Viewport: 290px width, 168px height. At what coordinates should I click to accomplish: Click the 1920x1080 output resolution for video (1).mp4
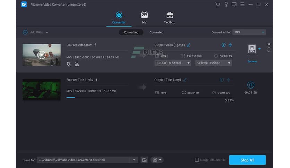194,56
